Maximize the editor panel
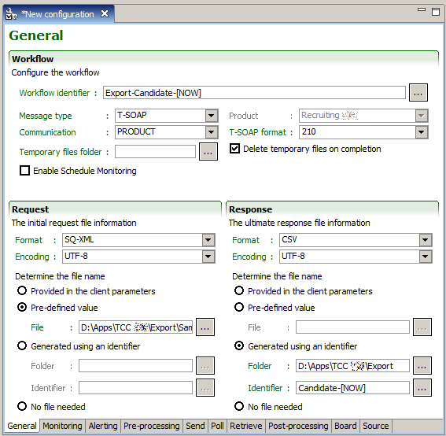 tap(436, 12)
